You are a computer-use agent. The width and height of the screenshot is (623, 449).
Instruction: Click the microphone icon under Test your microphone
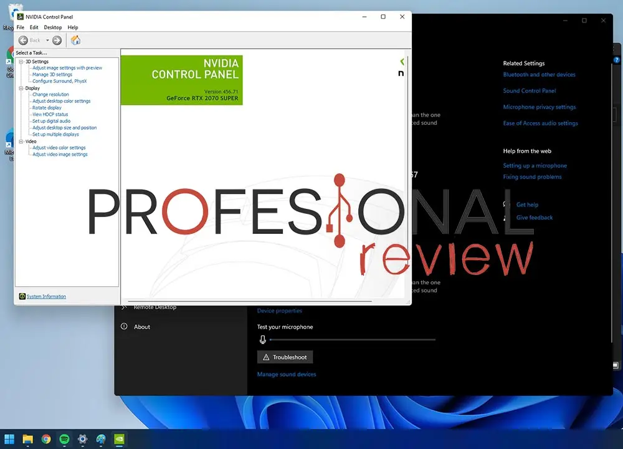tap(263, 340)
